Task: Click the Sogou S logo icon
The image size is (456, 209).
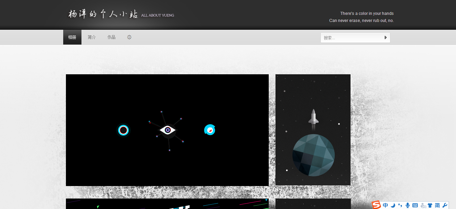Action: 376,205
